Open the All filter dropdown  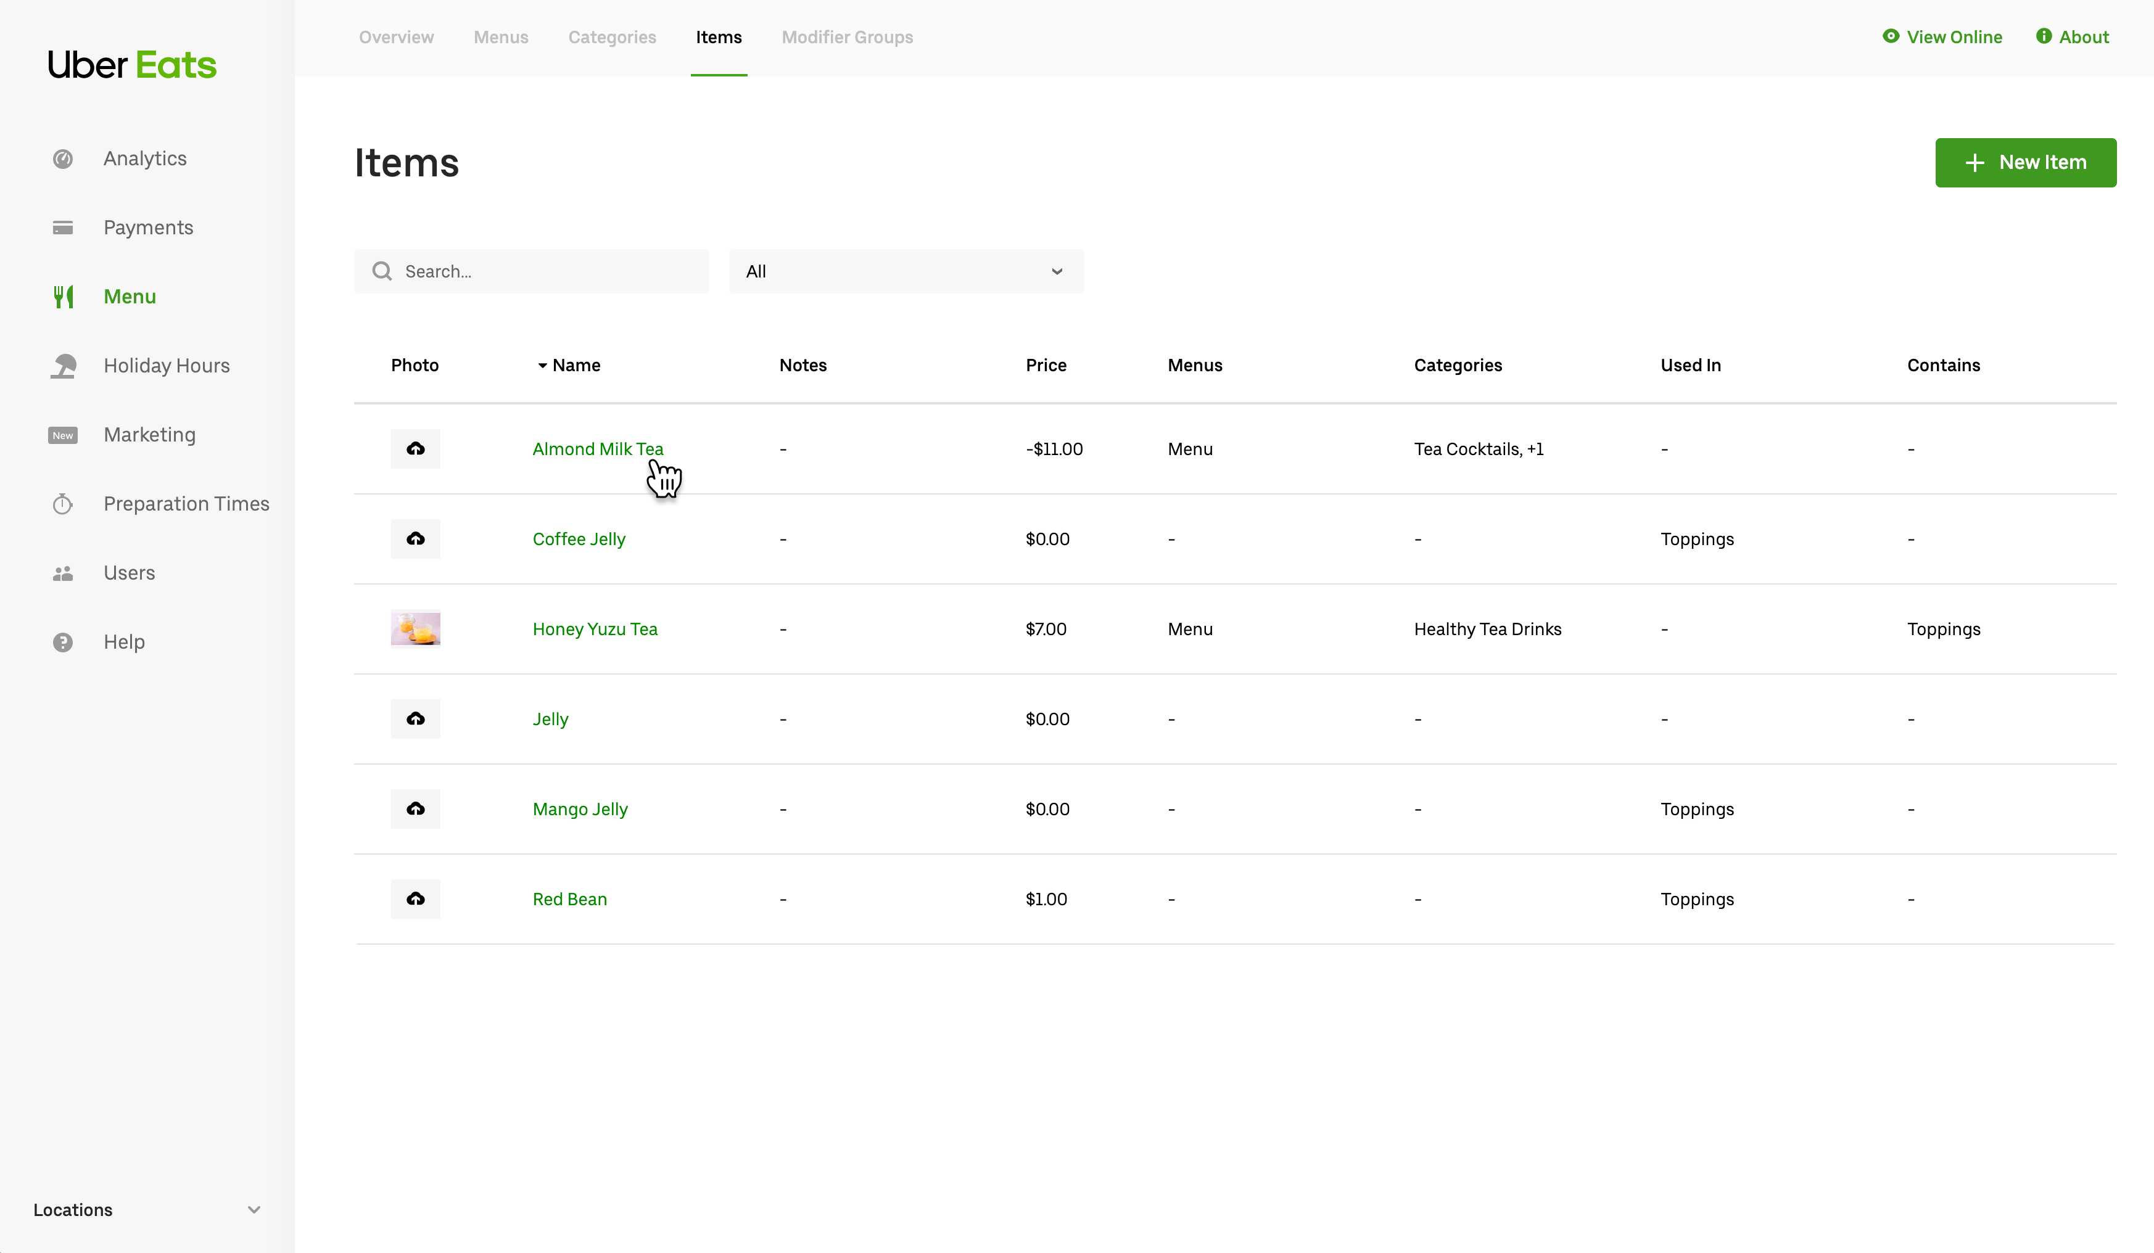pyautogui.click(x=905, y=272)
